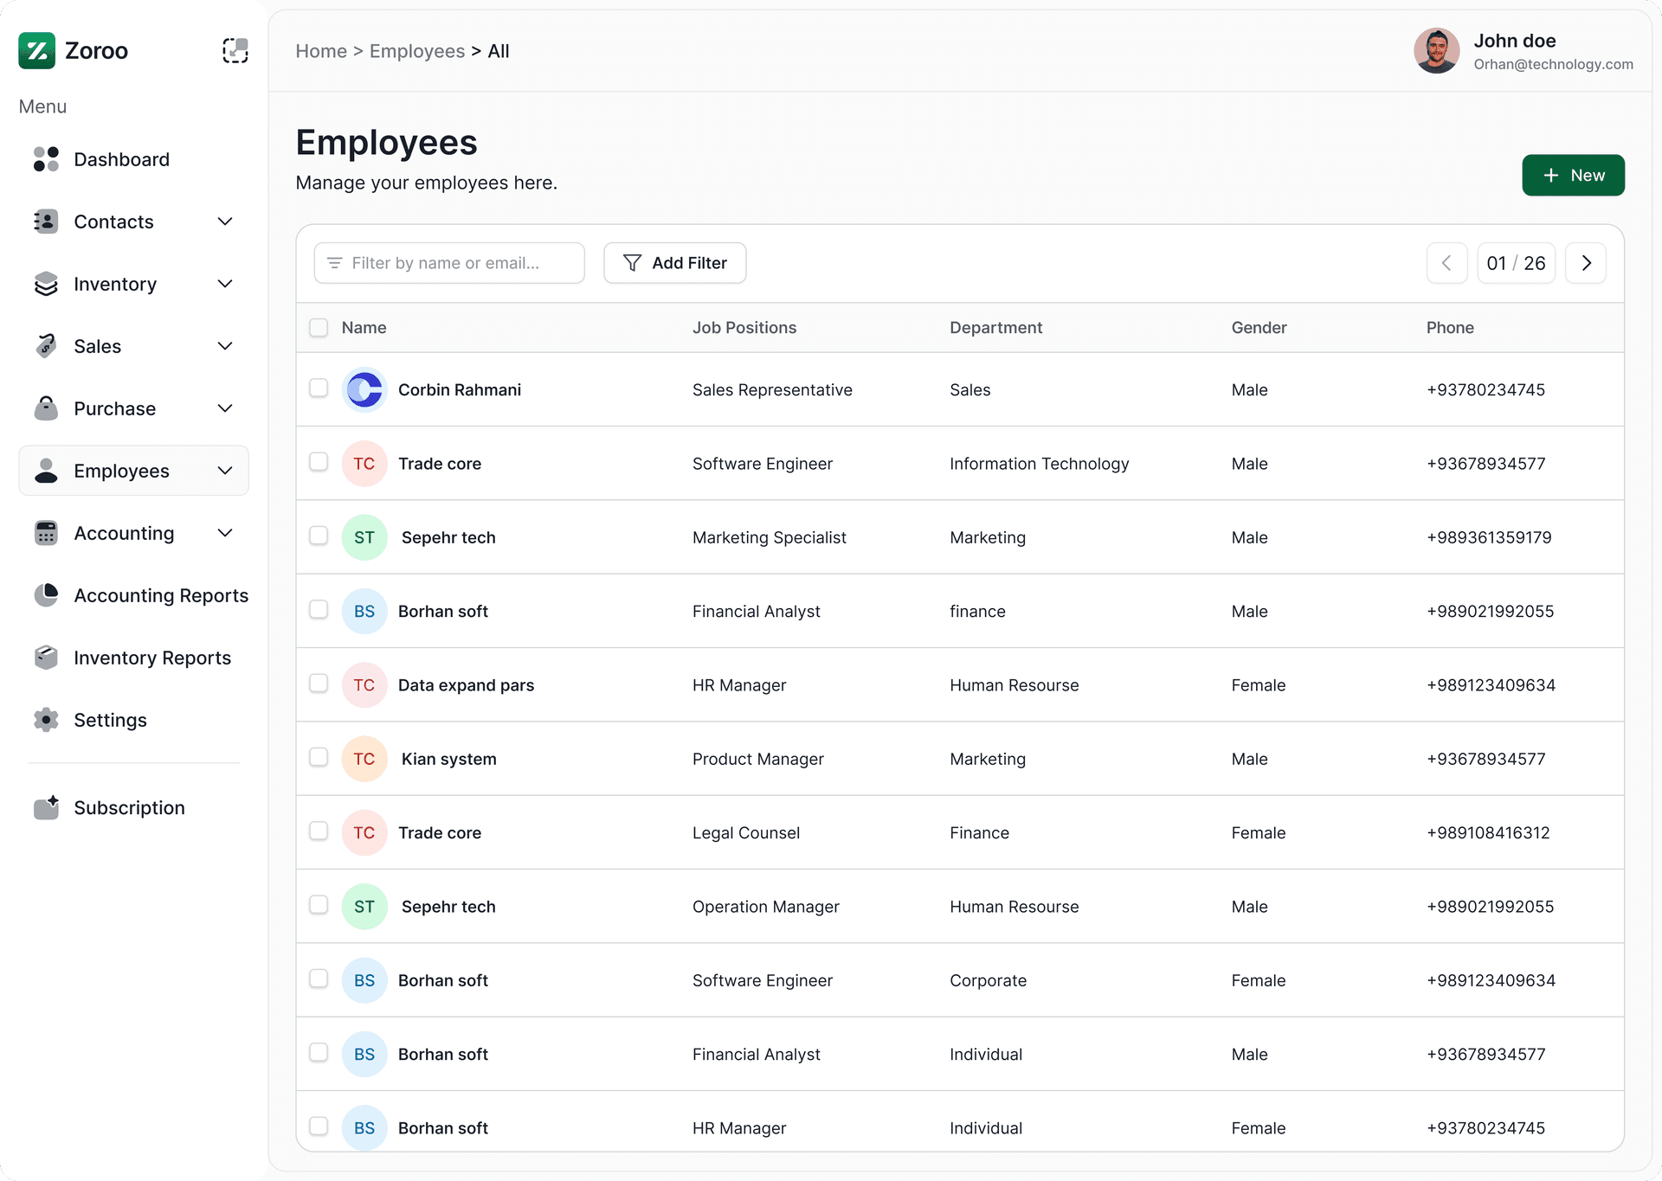The image size is (1662, 1181).
Task: Select all employees with the header checkbox
Action: [x=319, y=327]
